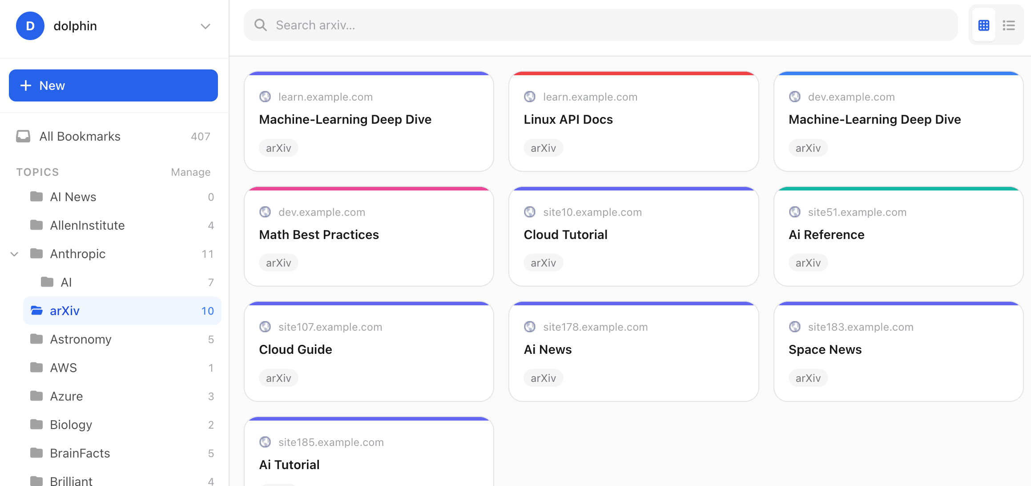
Task: Click the globe icon beside site51.example.com
Action: point(795,212)
